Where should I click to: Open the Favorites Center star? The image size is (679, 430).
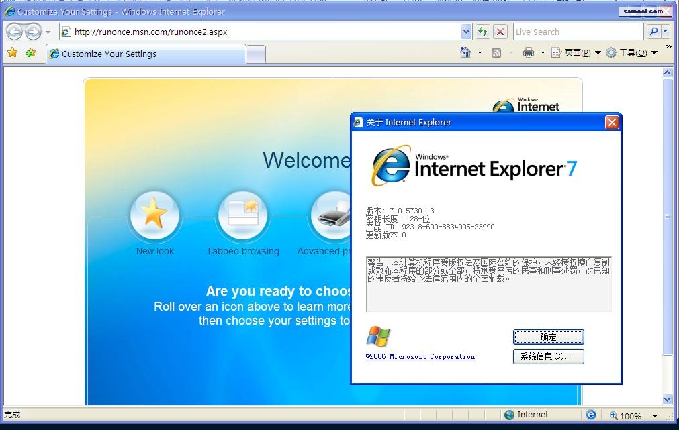coord(12,53)
